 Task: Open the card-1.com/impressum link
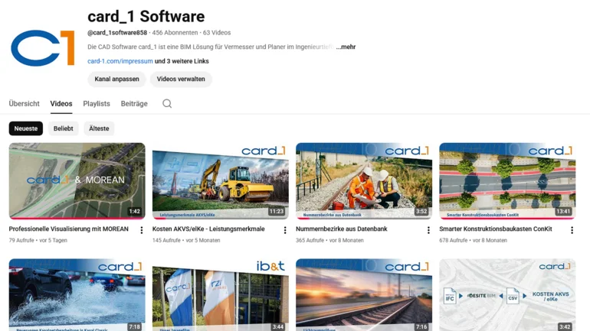120,61
